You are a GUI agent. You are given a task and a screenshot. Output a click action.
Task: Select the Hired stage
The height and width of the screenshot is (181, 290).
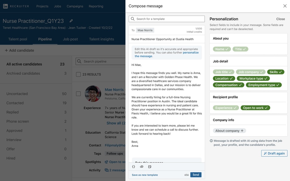pyautogui.click(x=36, y=158)
